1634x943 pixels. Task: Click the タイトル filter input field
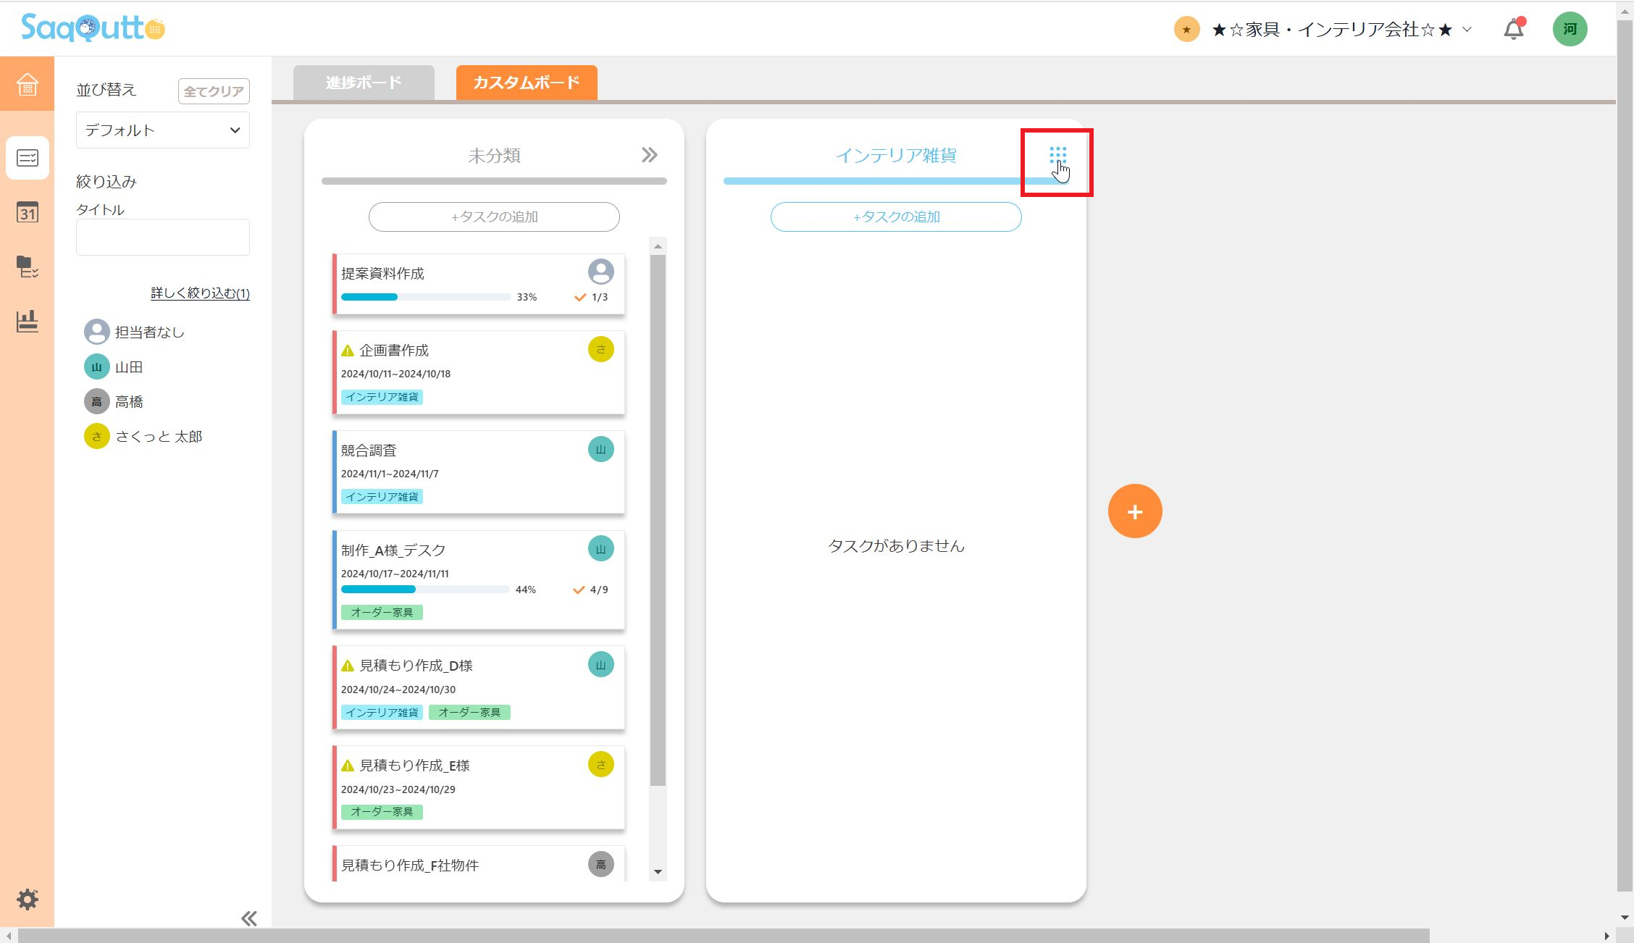tap(162, 237)
